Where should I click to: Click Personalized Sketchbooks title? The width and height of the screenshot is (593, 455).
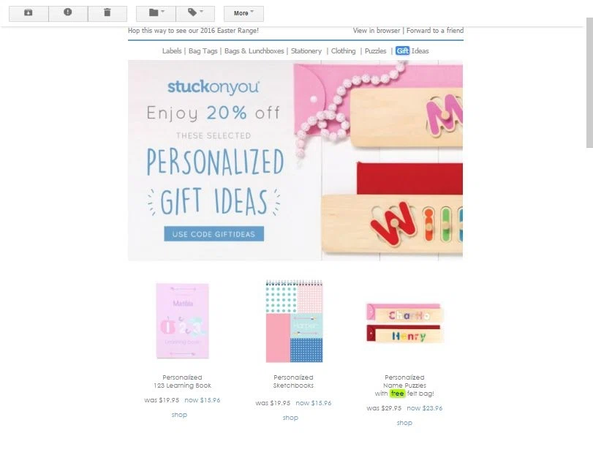(293, 382)
